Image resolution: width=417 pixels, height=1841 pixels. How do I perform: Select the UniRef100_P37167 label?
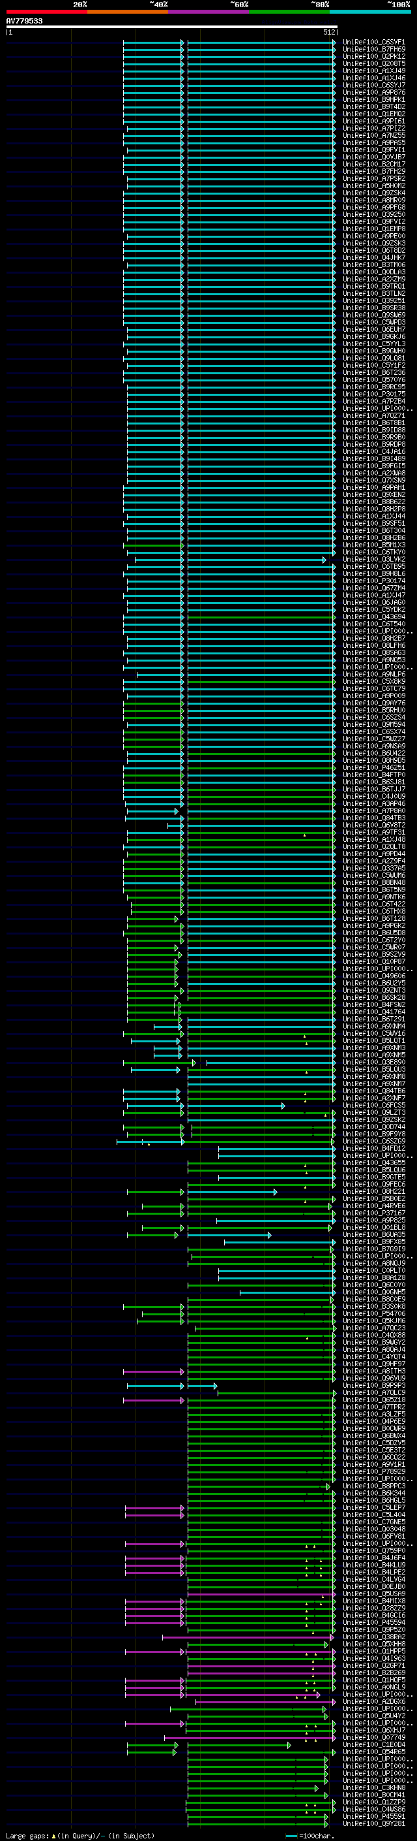click(x=374, y=1213)
